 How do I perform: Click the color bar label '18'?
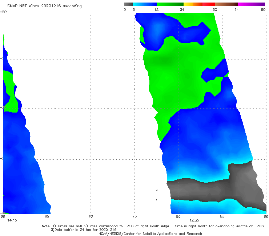[156, 10]
